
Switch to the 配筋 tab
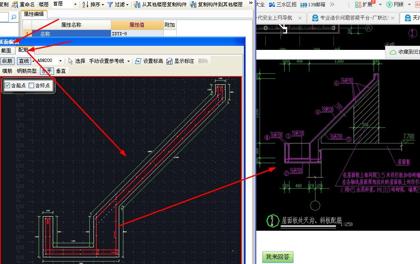tap(24, 50)
